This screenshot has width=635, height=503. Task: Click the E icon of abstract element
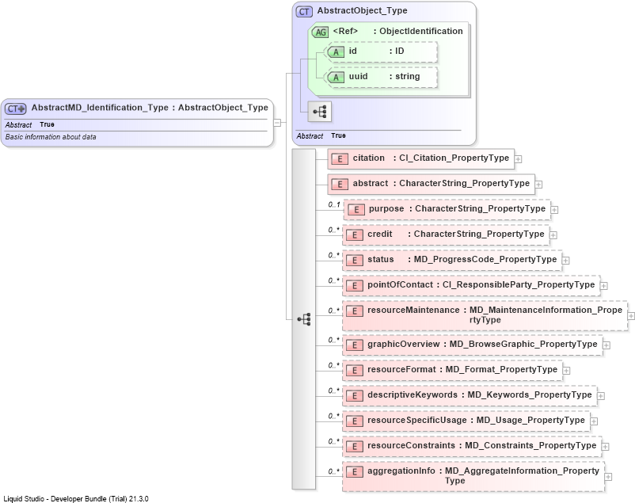pyautogui.click(x=340, y=185)
